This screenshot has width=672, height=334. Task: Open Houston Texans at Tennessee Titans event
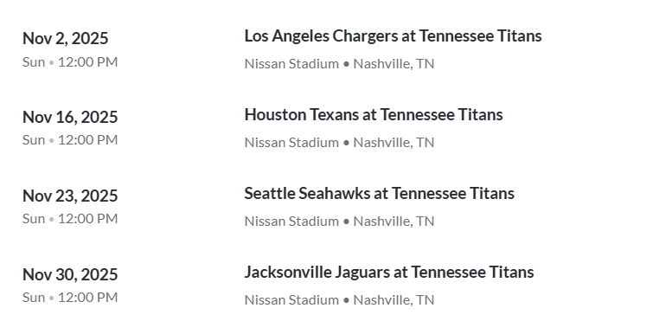click(x=374, y=115)
